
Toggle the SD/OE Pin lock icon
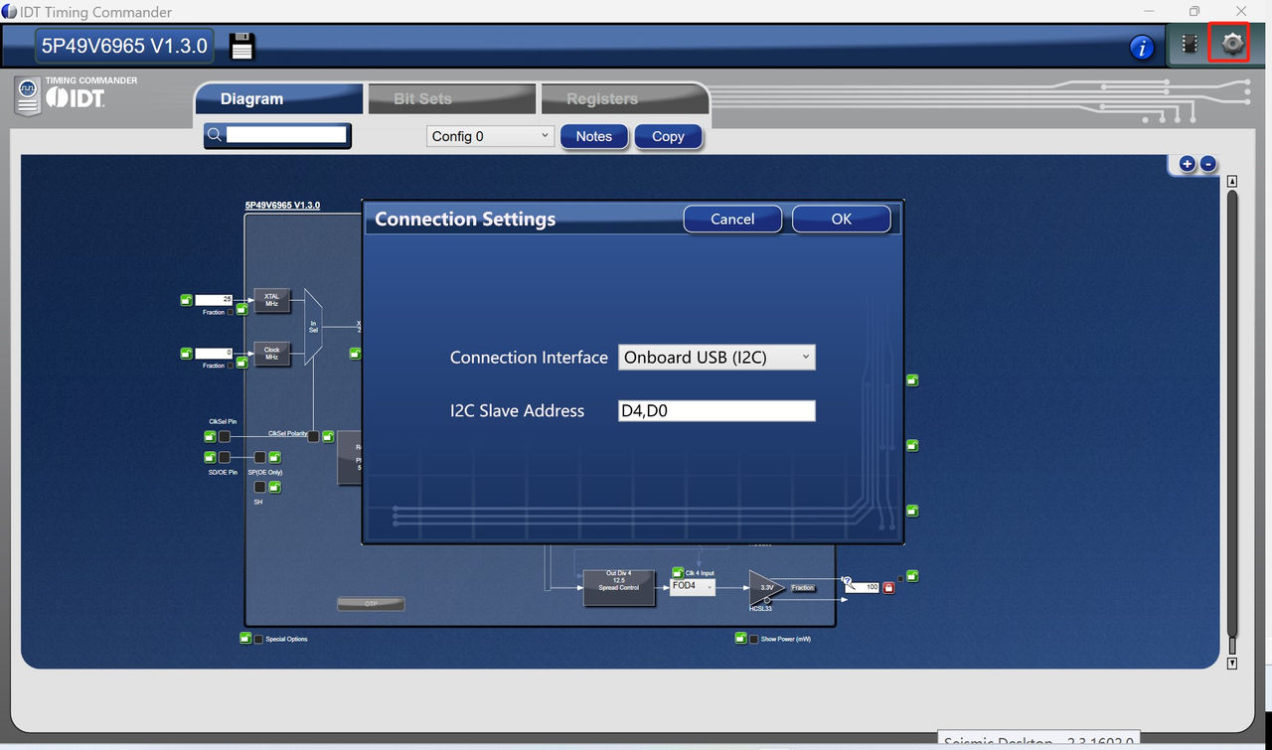click(210, 457)
